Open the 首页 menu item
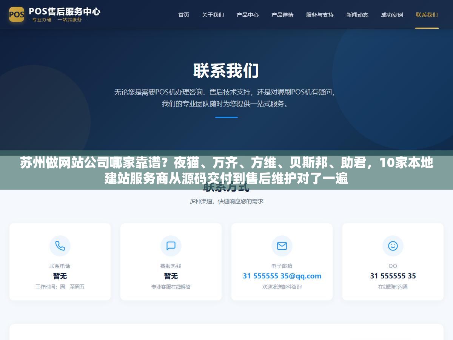This screenshot has height=340, width=453. [184, 15]
